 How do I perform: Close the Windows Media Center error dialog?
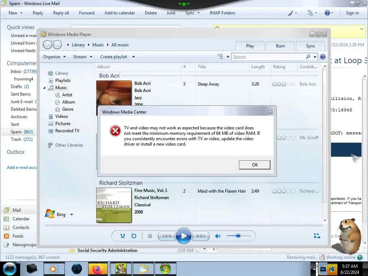click(270, 112)
